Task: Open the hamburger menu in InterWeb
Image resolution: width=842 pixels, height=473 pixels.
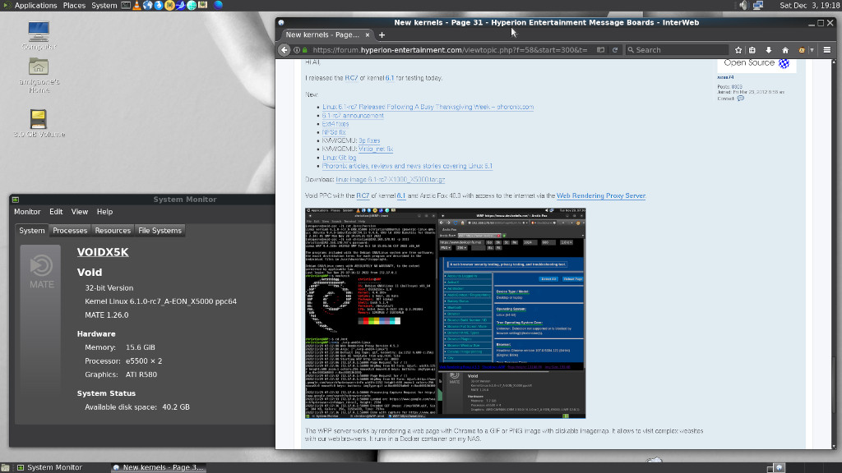Action: [x=827, y=50]
